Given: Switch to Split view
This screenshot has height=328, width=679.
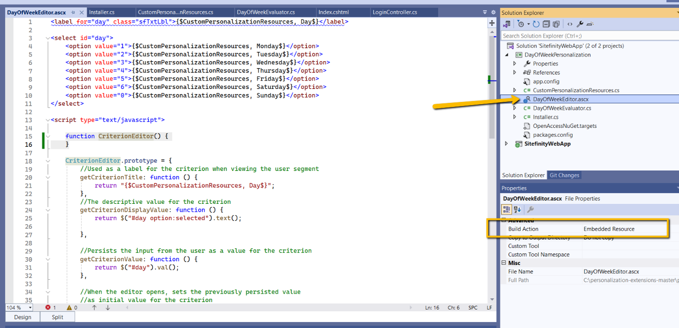Looking at the screenshot, I should pos(58,317).
